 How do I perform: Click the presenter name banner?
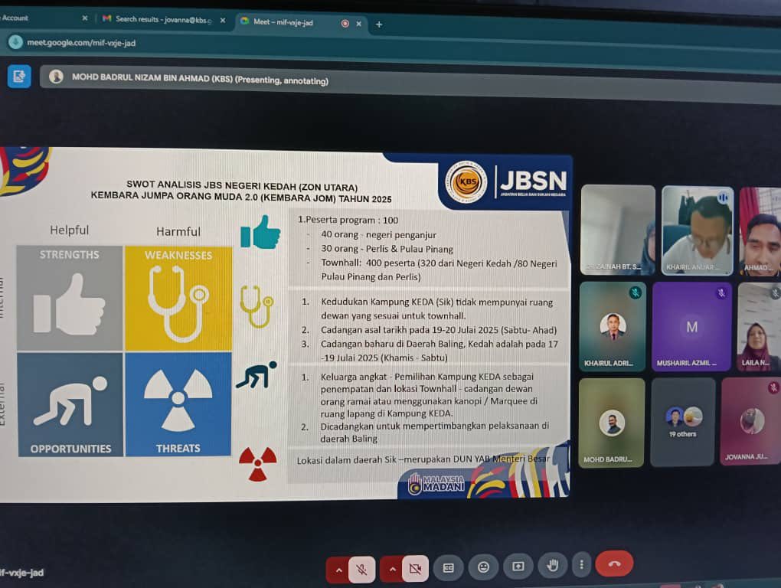click(199, 79)
